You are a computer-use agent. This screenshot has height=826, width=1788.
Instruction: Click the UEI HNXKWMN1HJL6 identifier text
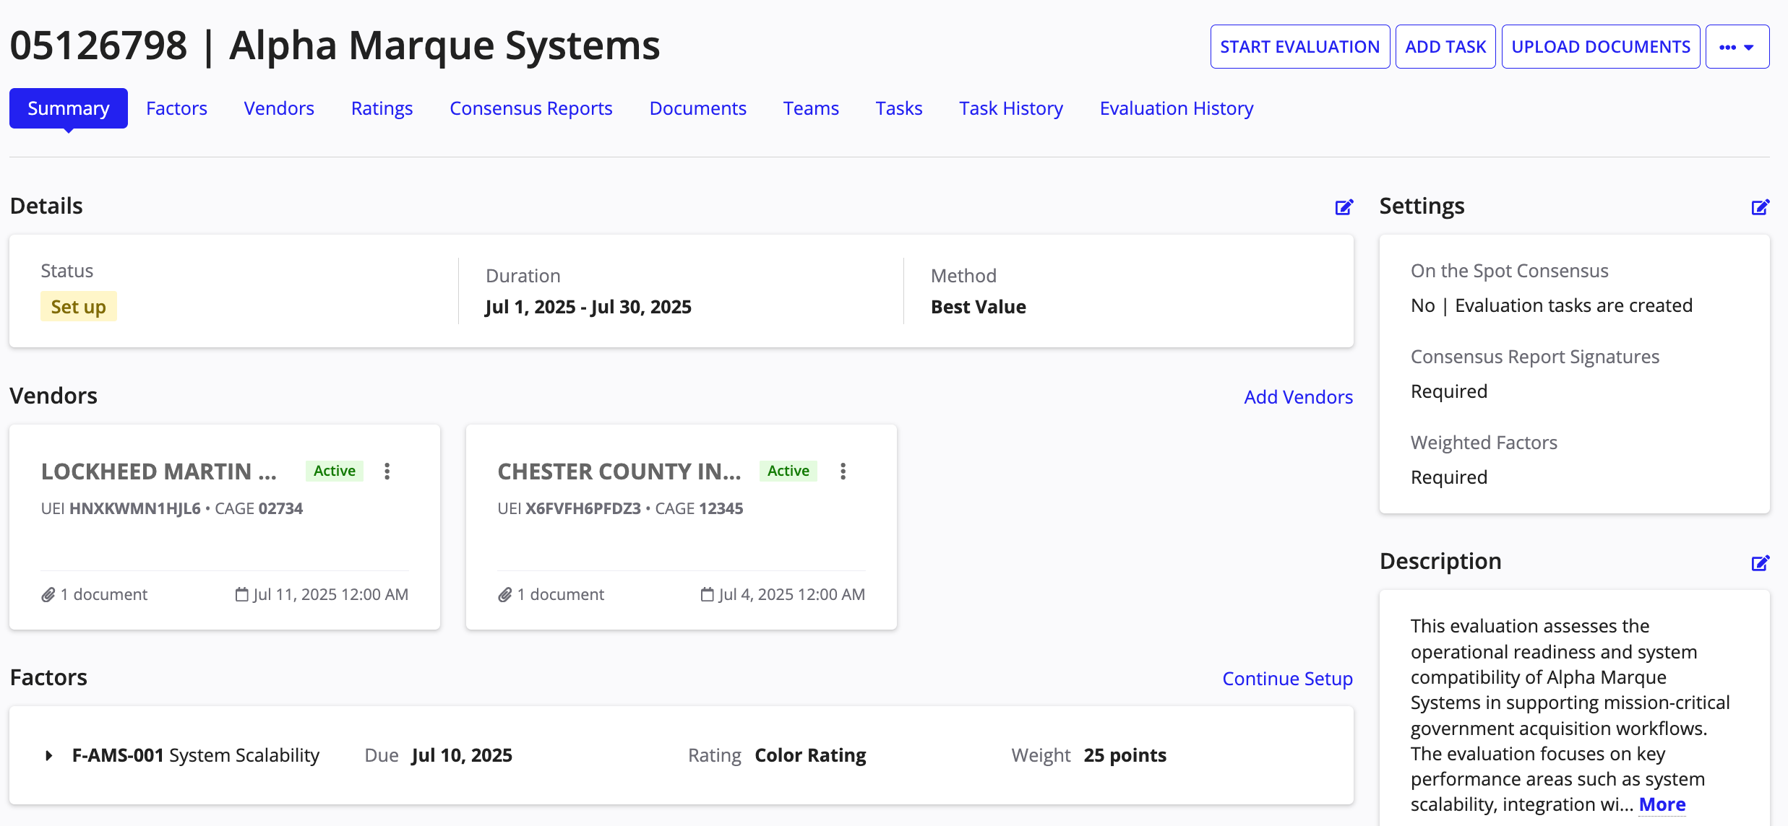(121, 508)
